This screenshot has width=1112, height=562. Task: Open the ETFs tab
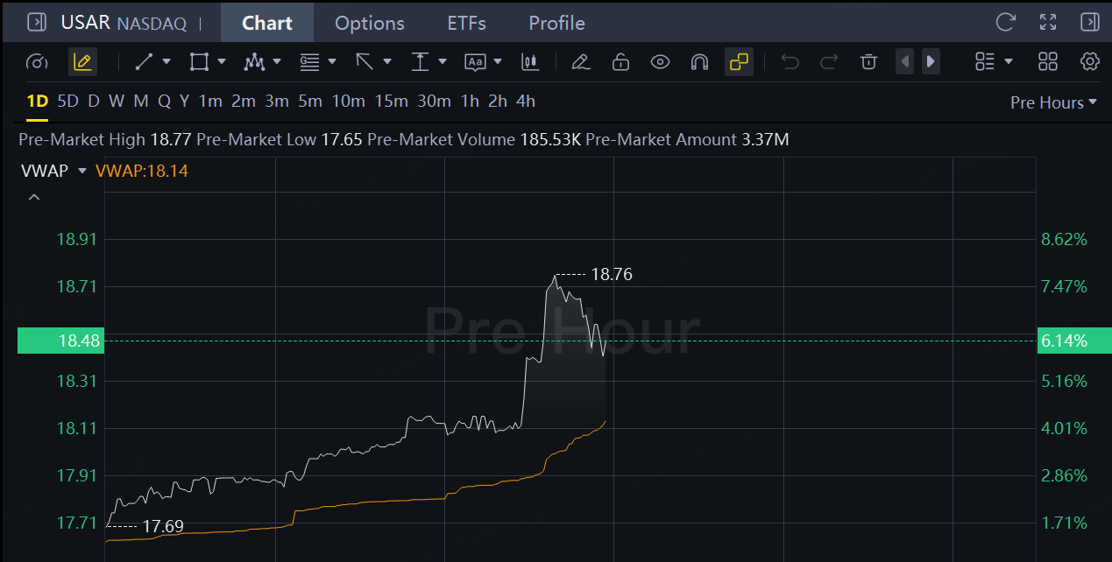click(466, 23)
